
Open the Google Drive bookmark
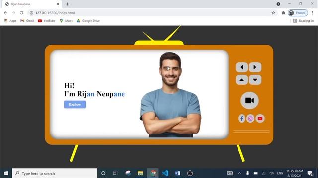(x=88, y=21)
